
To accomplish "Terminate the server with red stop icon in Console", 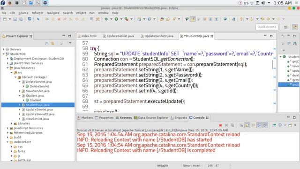I will click(220, 125).
